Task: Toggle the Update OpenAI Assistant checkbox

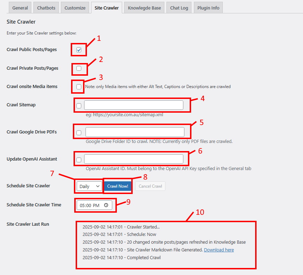Action: tap(79, 160)
